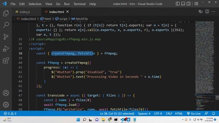Click the VS Code icon on the taskbar
This screenshot has width=219, height=123.
122,120
